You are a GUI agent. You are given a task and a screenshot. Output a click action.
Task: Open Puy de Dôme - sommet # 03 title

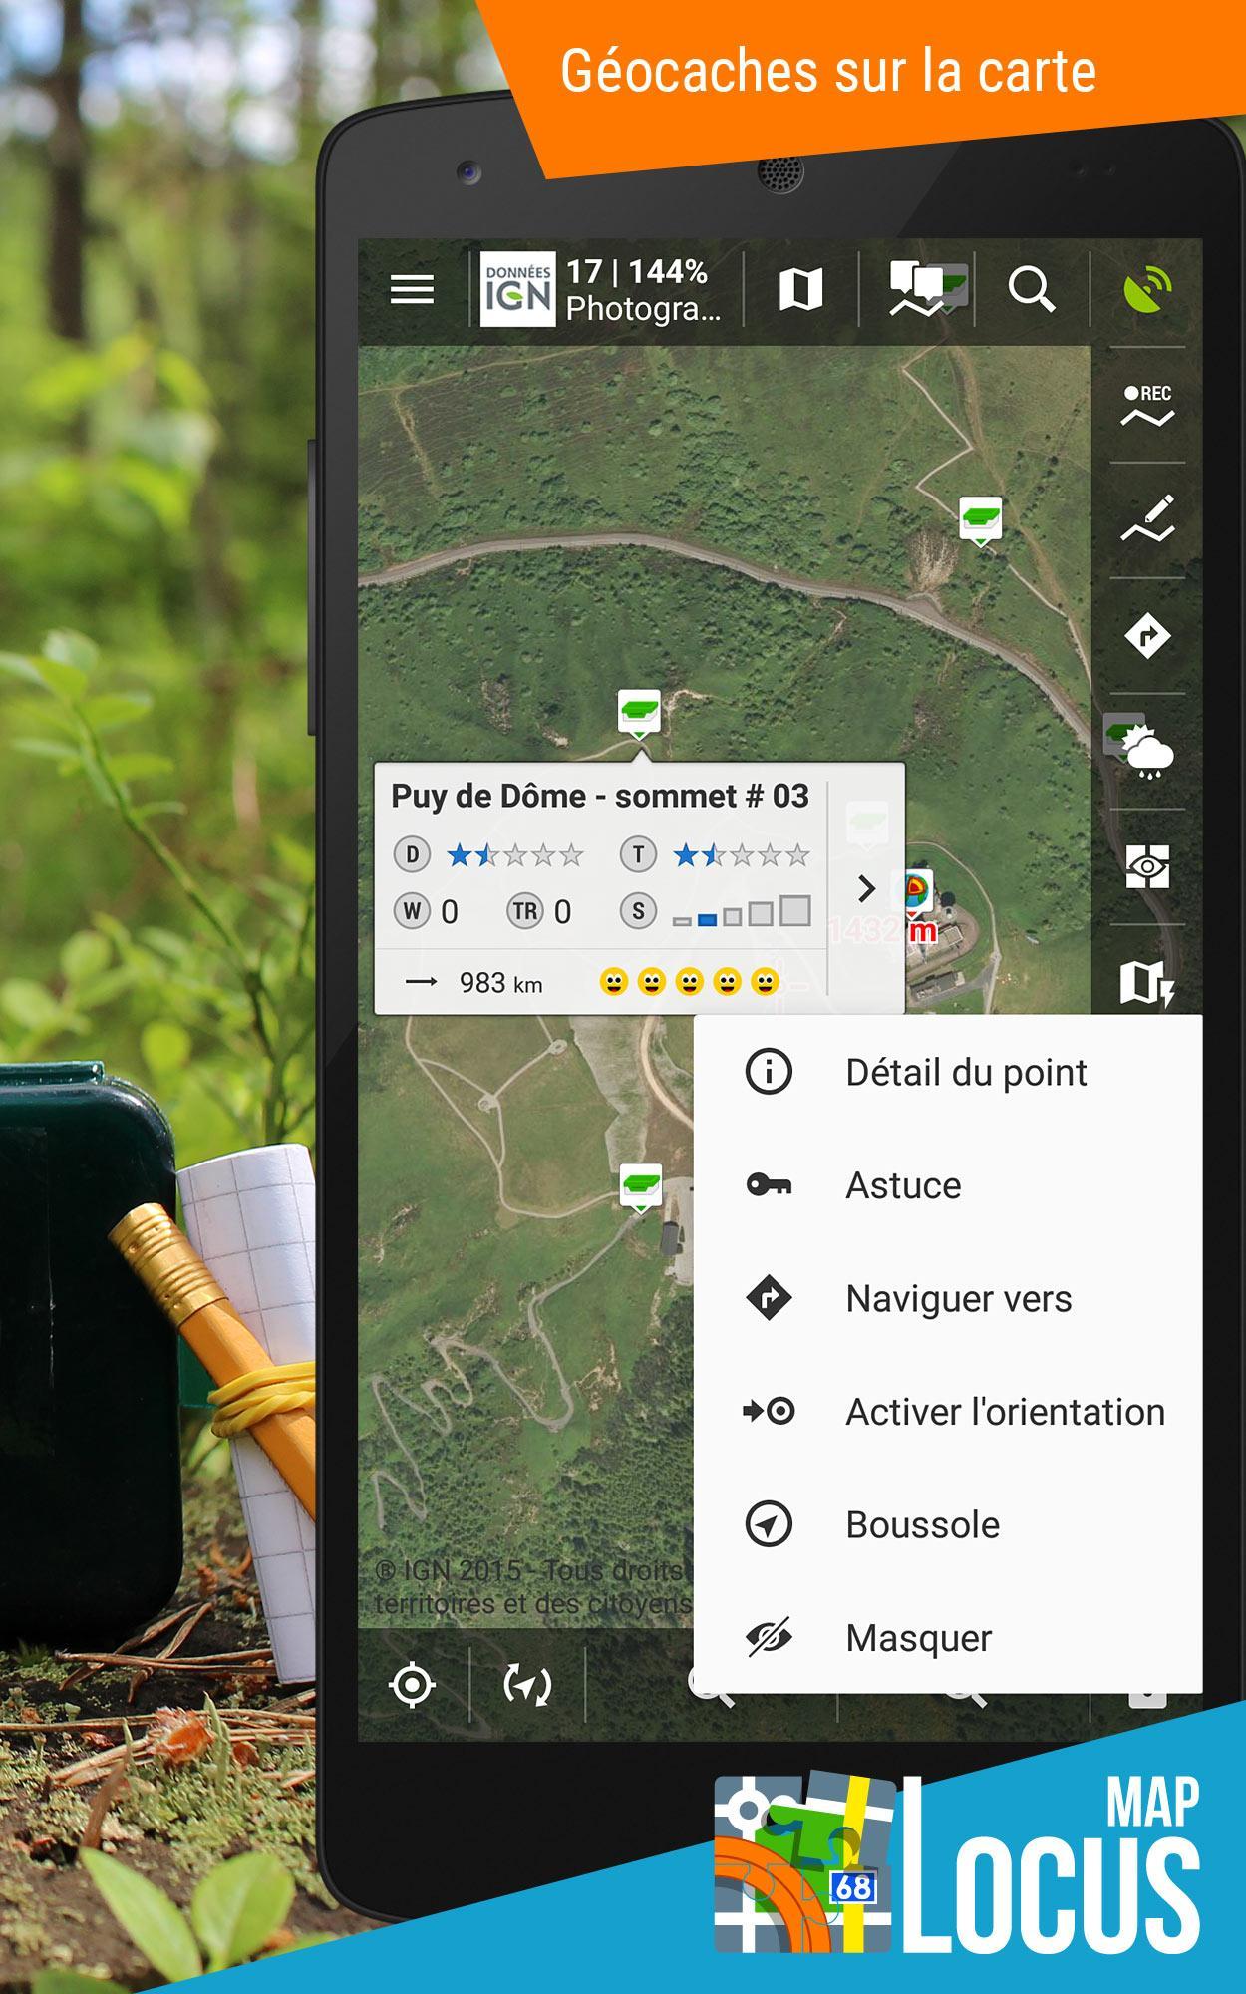600,796
